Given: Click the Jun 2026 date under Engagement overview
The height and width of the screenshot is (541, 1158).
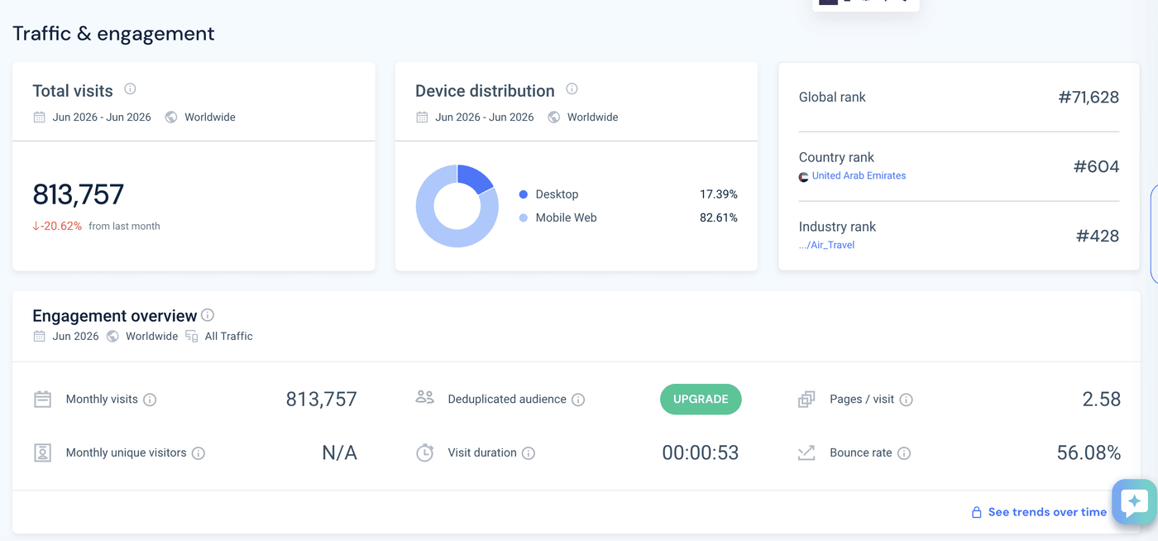Looking at the screenshot, I should [75, 336].
